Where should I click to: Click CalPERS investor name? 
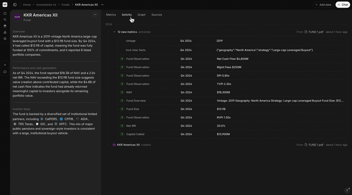coord(51,119)
